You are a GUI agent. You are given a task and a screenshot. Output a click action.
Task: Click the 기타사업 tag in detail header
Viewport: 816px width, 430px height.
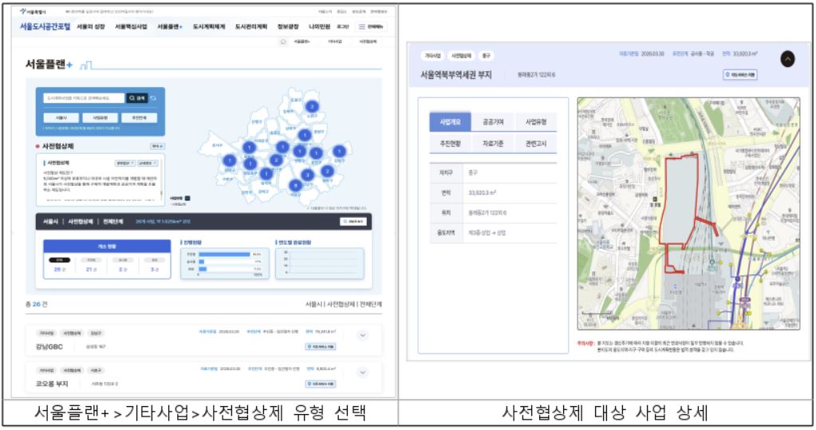(432, 56)
